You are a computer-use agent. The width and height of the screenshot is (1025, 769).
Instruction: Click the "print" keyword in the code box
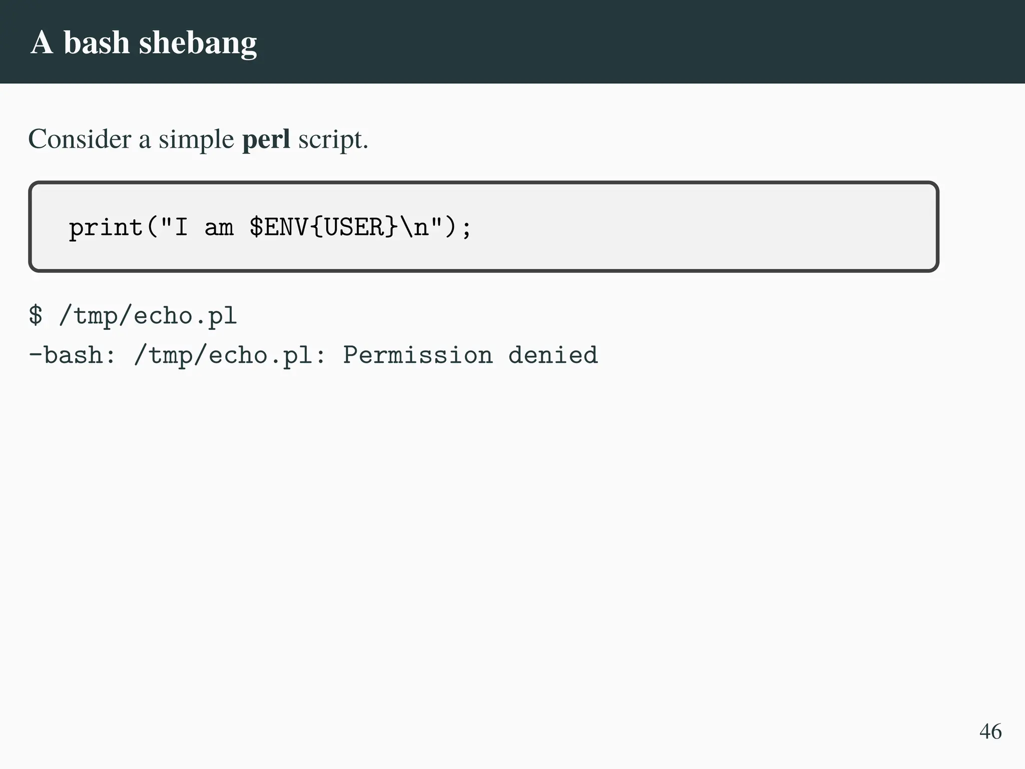(x=106, y=228)
